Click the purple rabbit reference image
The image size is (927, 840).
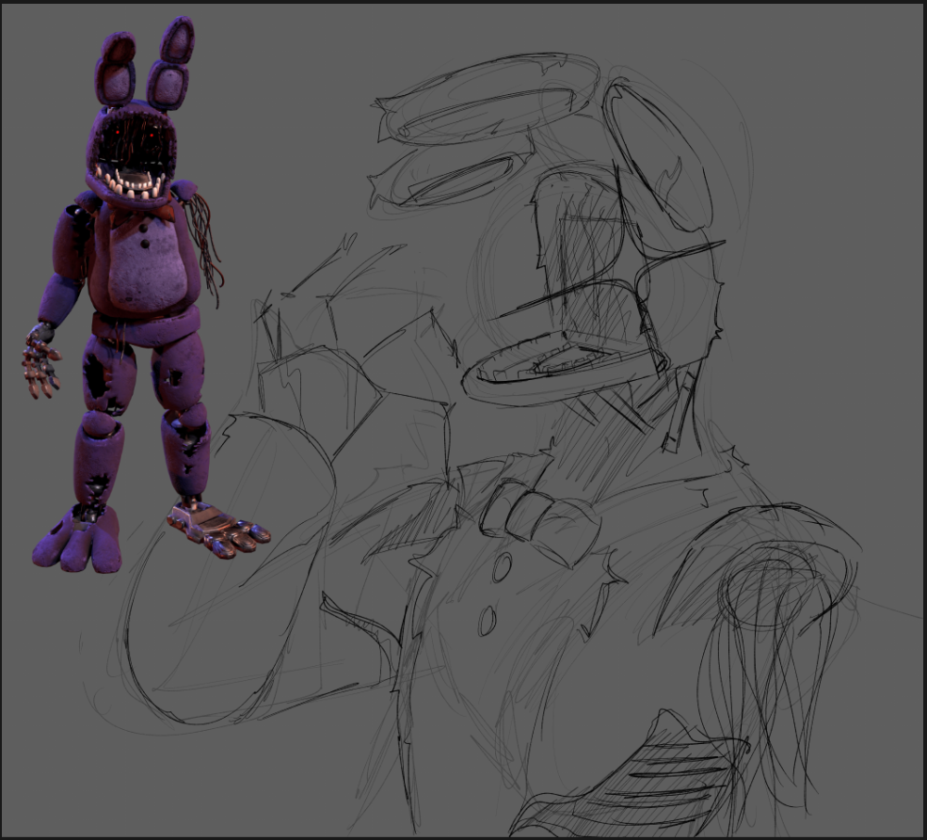tap(132, 301)
